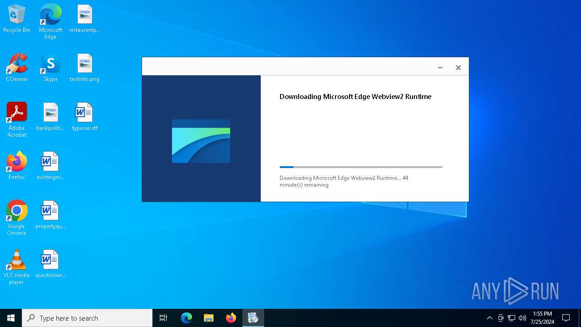
Task: Select the restaurantp... image file on desktop
Action: click(84, 19)
